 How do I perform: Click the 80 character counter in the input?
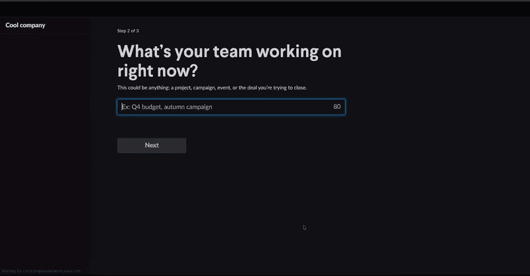click(x=337, y=107)
